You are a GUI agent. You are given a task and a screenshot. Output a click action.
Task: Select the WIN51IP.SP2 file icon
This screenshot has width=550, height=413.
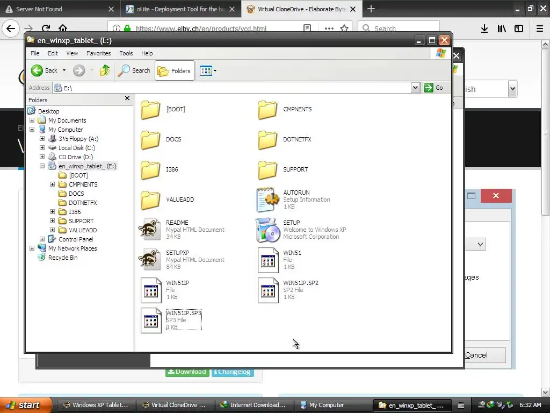click(268, 290)
